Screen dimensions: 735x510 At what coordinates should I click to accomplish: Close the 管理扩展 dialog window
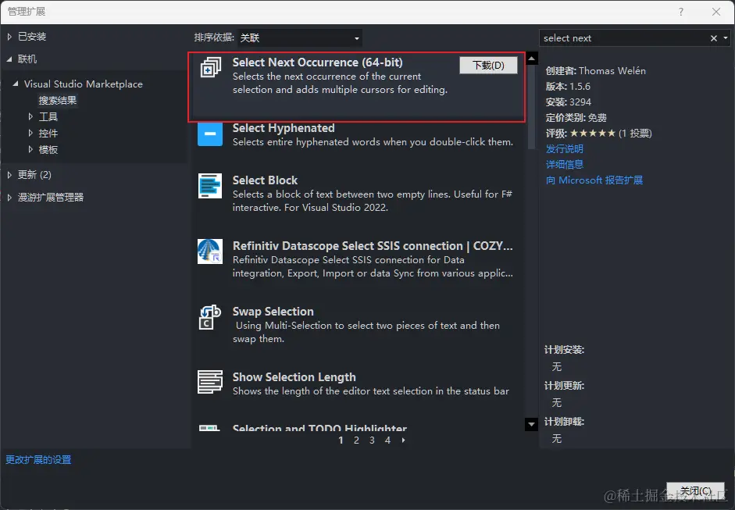click(x=715, y=12)
